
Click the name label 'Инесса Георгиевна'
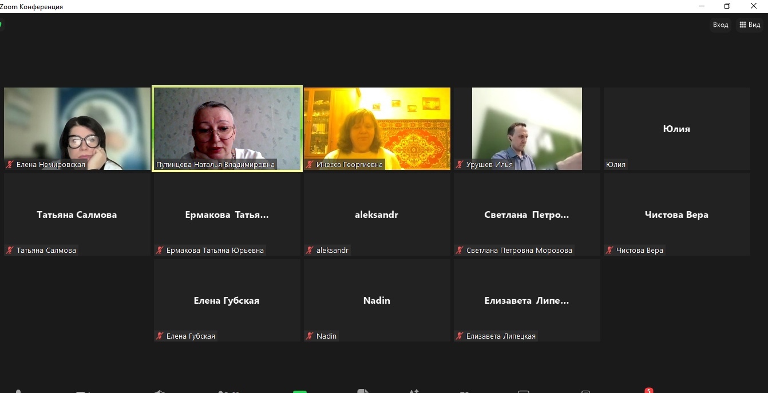[350, 165]
